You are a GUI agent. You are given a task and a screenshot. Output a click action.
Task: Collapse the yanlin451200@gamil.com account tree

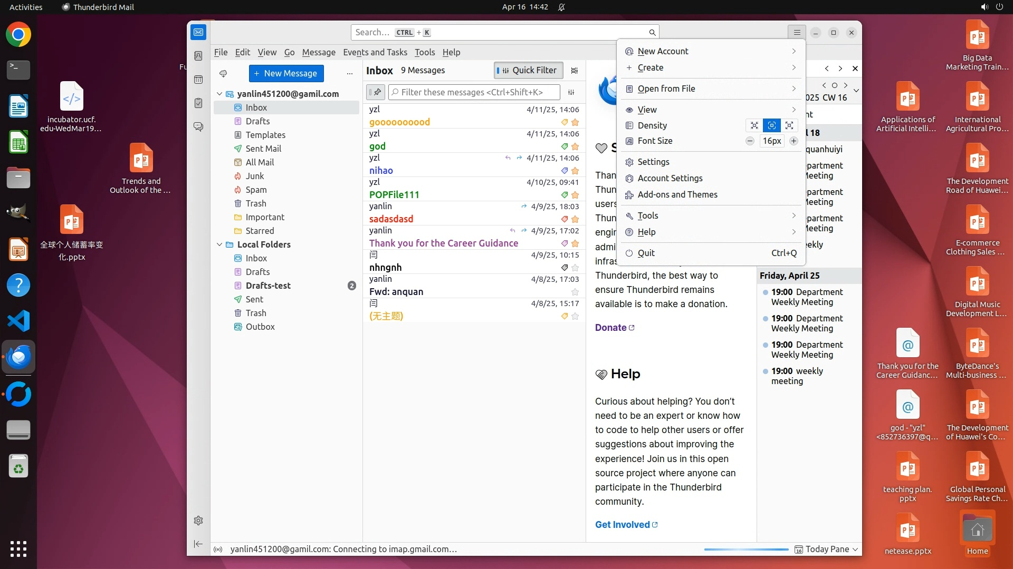click(x=219, y=94)
